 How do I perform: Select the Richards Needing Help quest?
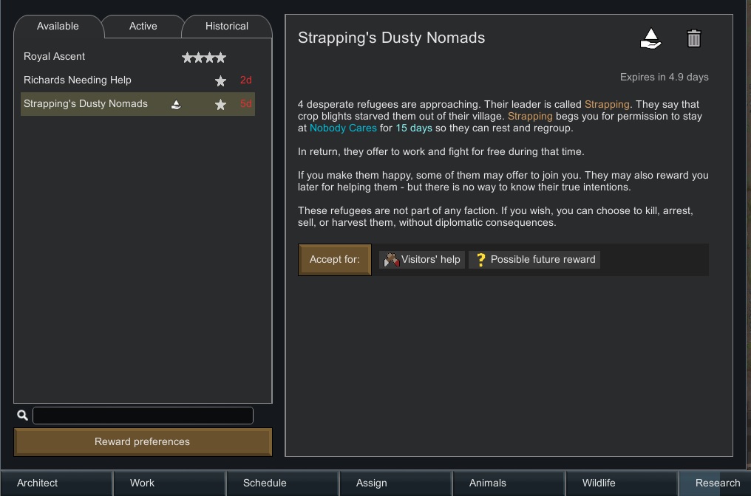click(x=78, y=80)
